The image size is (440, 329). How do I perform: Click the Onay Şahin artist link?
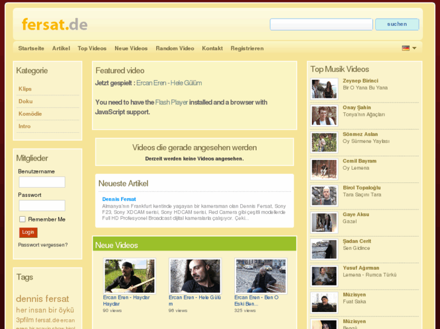[x=356, y=107]
